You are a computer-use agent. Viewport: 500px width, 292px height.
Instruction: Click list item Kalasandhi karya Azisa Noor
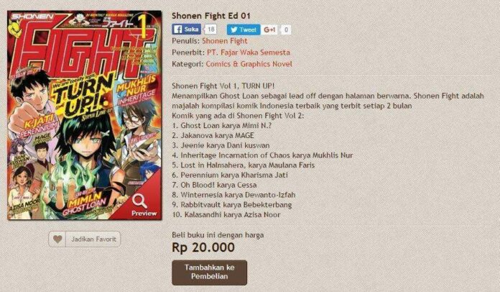(226, 214)
